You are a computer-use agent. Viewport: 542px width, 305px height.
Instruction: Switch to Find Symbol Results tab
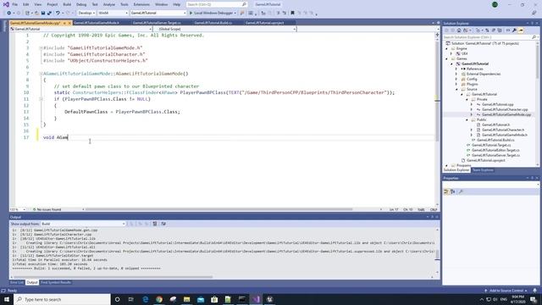tap(56, 282)
